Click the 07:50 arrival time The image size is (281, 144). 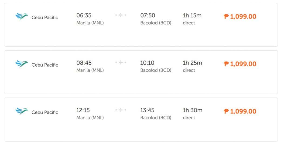(148, 16)
